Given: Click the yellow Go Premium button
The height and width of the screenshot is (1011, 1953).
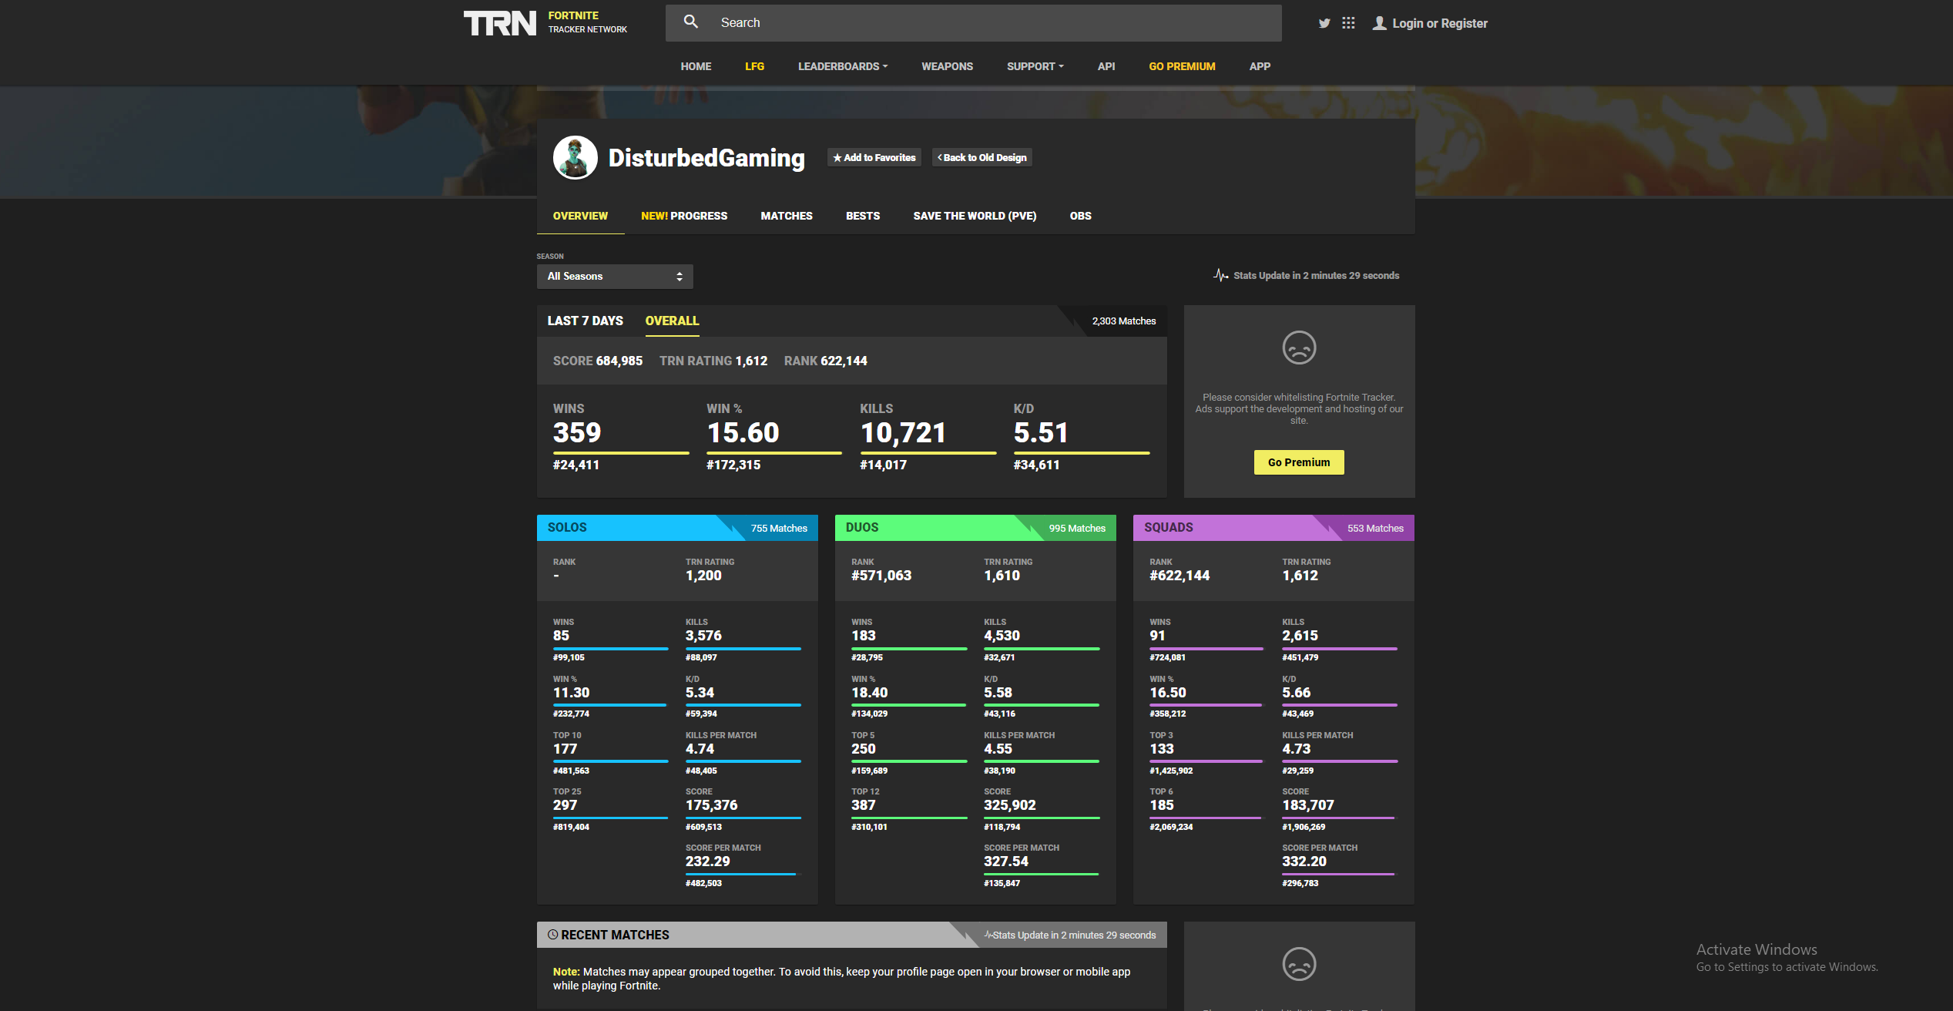Looking at the screenshot, I should pos(1298,462).
